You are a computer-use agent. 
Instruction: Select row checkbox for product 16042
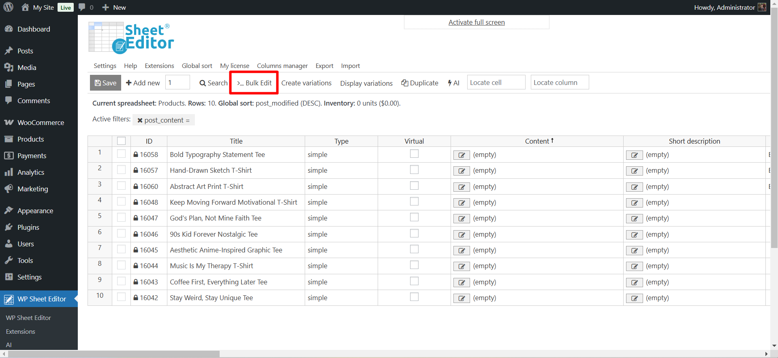(x=121, y=297)
